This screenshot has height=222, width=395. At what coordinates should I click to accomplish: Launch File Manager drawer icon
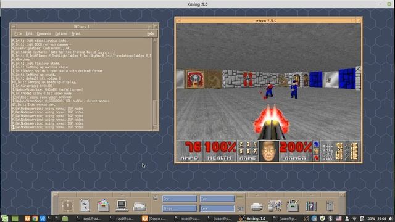click(x=103, y=205)
